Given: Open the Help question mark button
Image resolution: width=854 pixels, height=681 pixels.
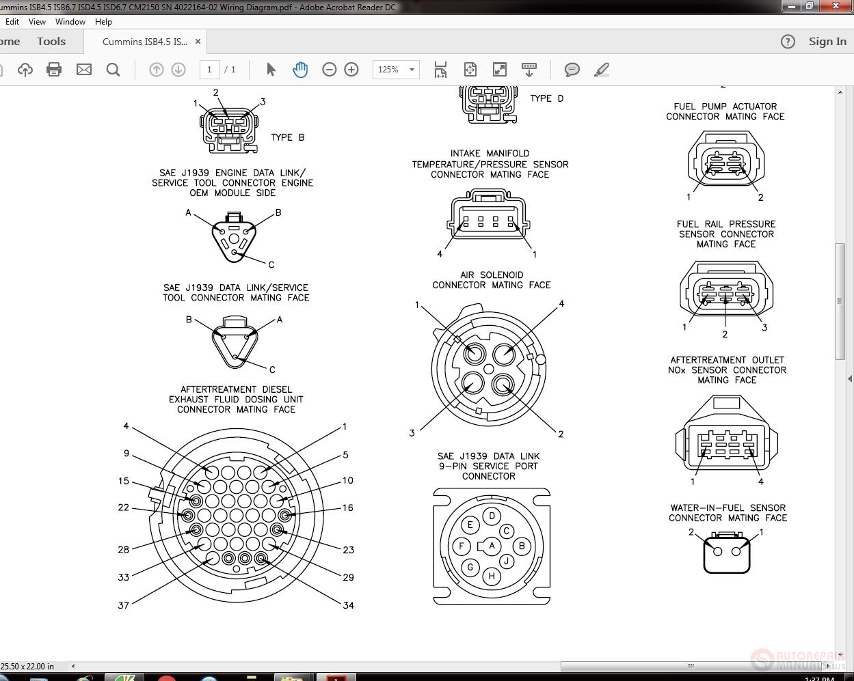Looking at the screenshot, I should 788,42.
